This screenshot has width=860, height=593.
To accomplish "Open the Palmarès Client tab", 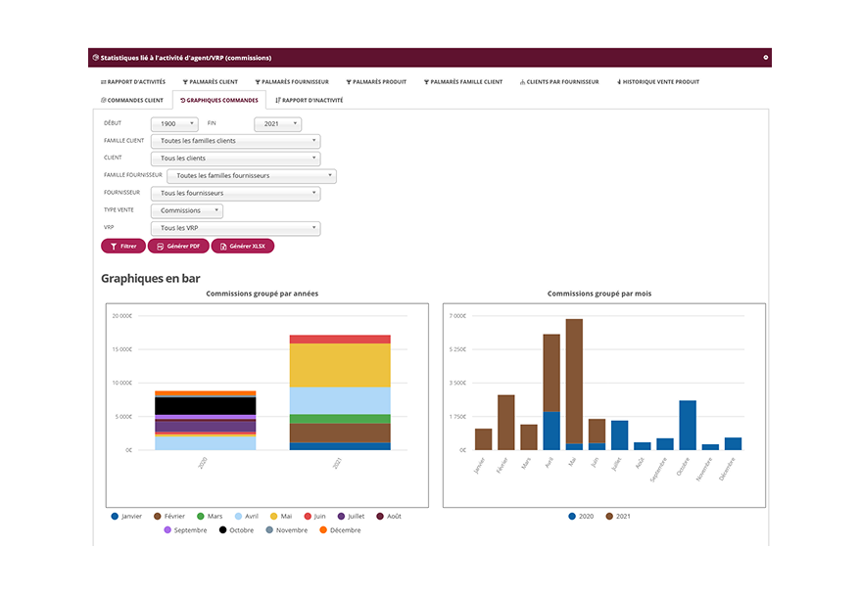I will coord(210,82).
